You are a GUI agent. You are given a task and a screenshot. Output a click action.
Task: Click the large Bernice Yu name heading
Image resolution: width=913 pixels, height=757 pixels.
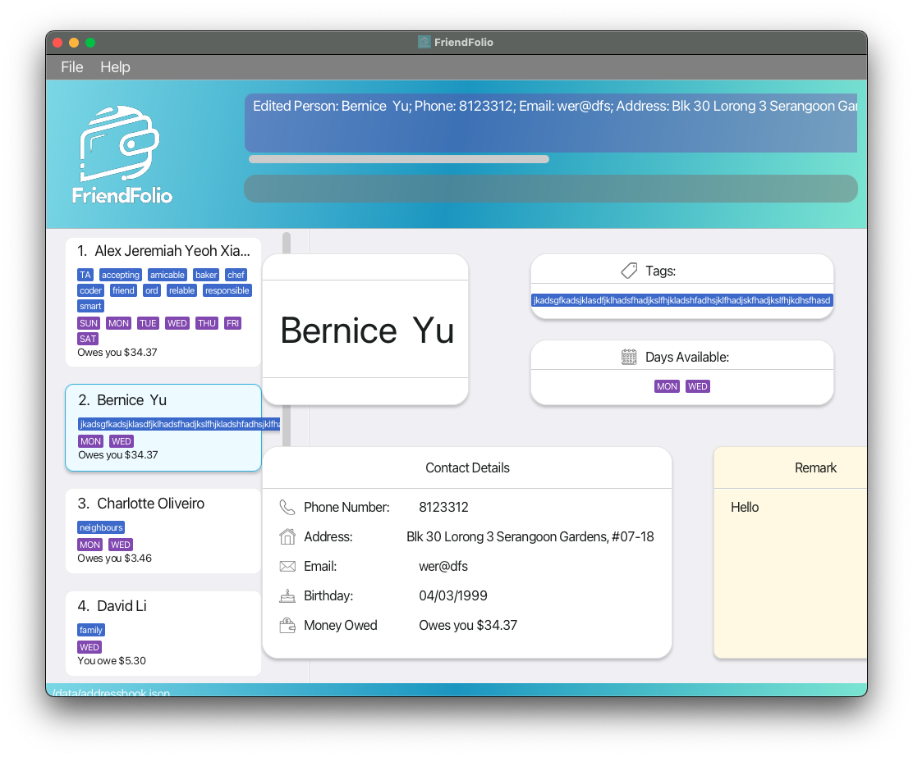pyautogui.click(x=367, y=330)
